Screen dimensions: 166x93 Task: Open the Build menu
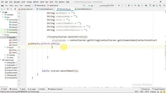tap(42, 2)
